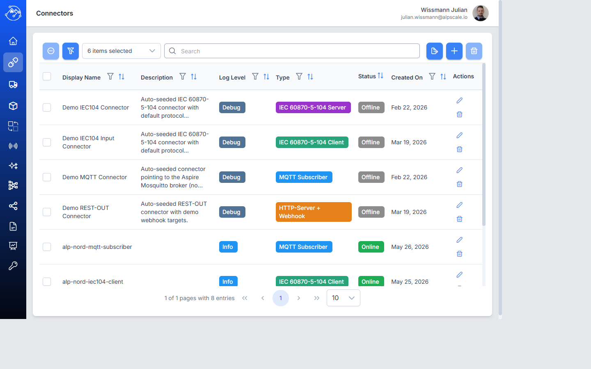Delete the Demo MQTT Connector row
The width and height of the screenshot is (591, 369).
pos(459,184)
